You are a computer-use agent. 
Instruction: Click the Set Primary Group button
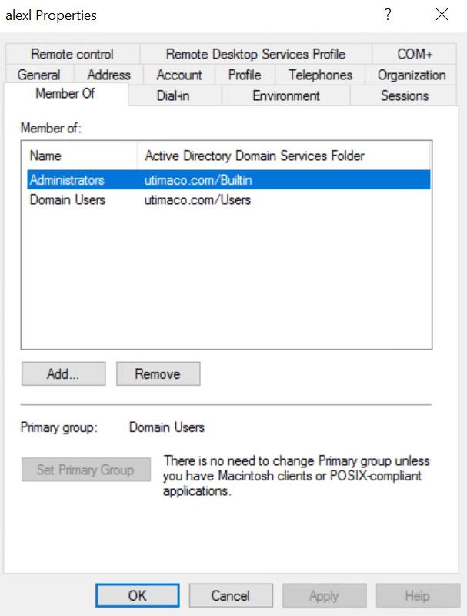click(86, 470)
